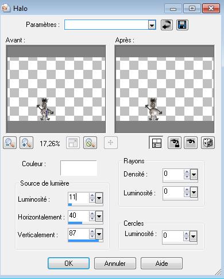Confirm the halo with OK
This screenshot has width=224, height=279.
click(x=68, y=264)
